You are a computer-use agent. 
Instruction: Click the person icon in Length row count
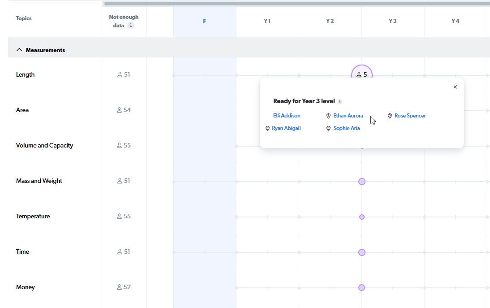coord(120,75)
